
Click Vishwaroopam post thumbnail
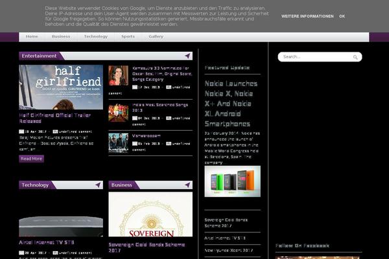coord(119,142)
